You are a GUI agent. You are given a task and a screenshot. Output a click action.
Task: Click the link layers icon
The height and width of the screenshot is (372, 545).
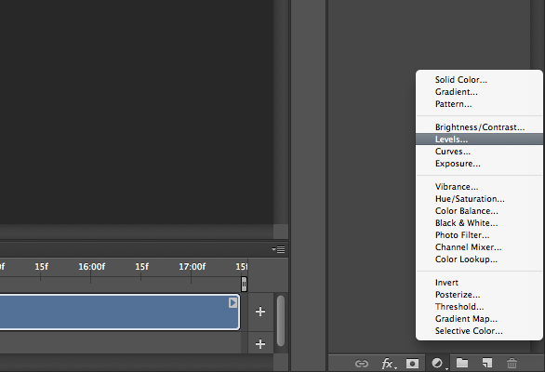(362, 364)
